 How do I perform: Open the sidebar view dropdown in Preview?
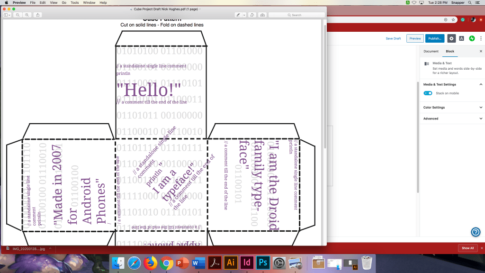click(8, 15)
